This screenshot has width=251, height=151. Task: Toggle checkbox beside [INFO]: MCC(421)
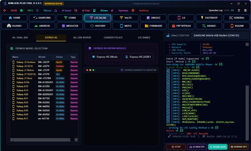pyautogui.click(x=168, y=84)
